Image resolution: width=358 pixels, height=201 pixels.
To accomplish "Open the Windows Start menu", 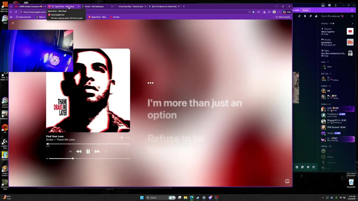I will tap(142, 198).
